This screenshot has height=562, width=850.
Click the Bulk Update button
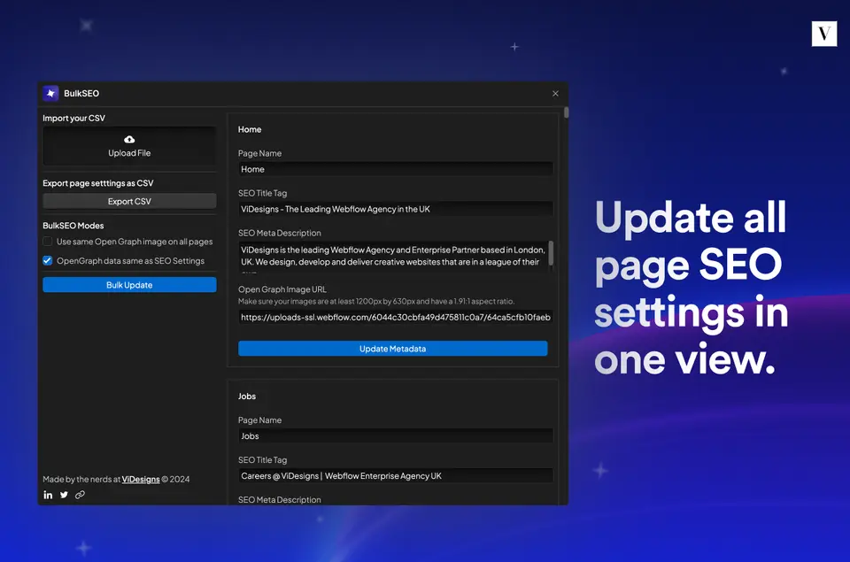click(129, 284)
